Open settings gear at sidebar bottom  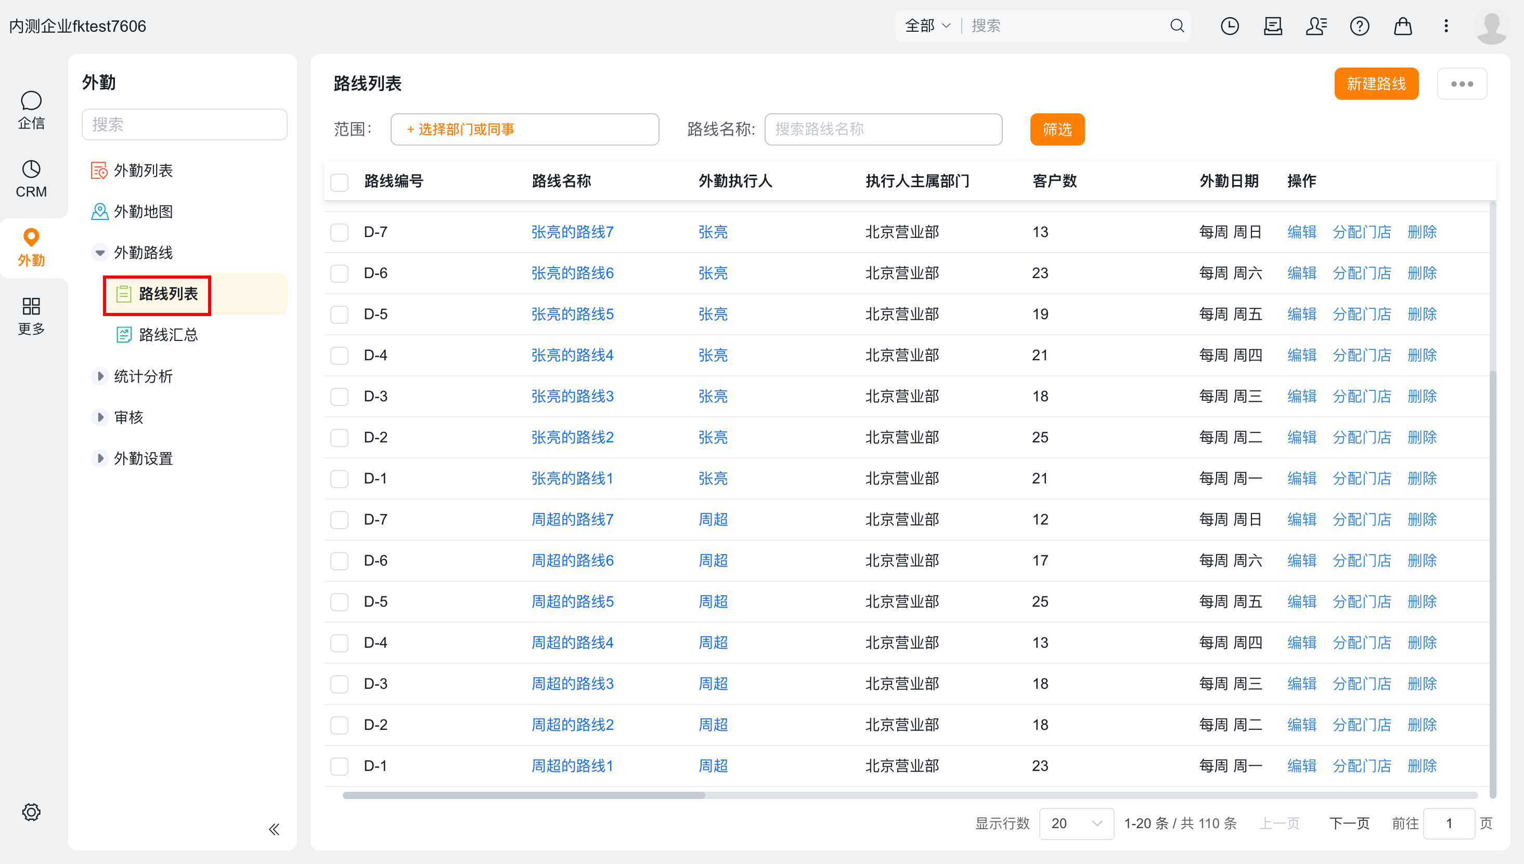click(x=31, y=812)
